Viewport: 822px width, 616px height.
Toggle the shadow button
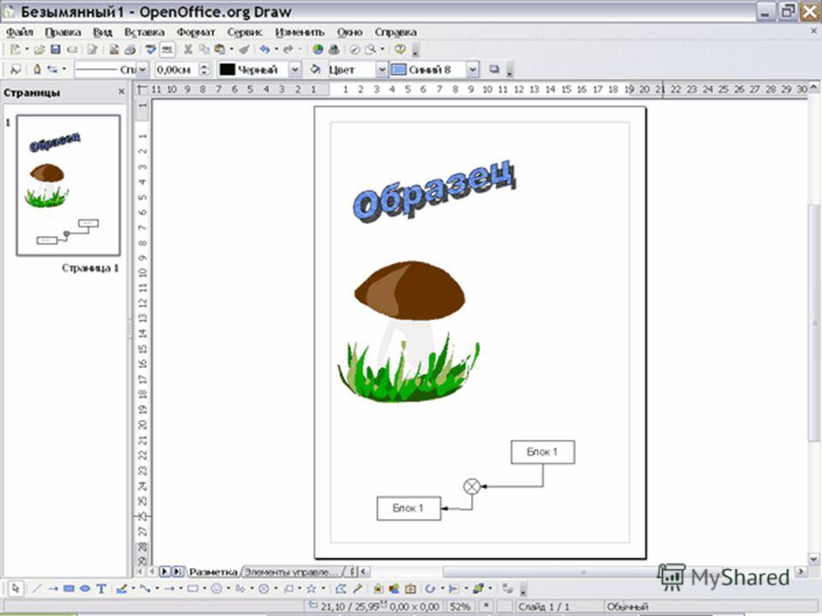click(493, 69)
